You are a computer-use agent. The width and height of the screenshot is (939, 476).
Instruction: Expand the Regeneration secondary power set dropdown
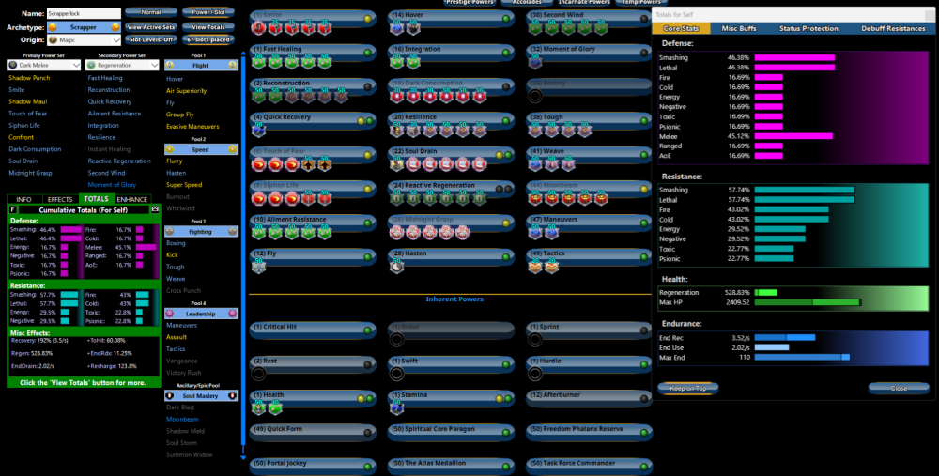click(x=122, y=65)
